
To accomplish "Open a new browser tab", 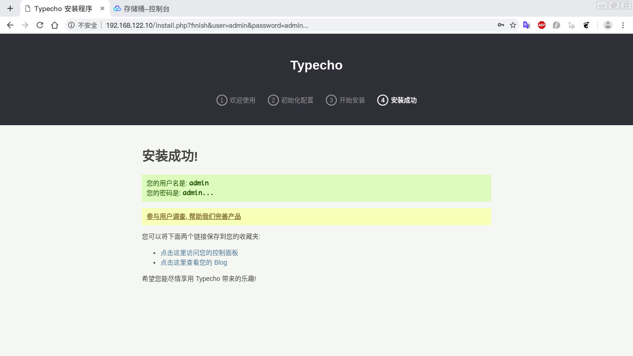I will [x=10, y=8].
